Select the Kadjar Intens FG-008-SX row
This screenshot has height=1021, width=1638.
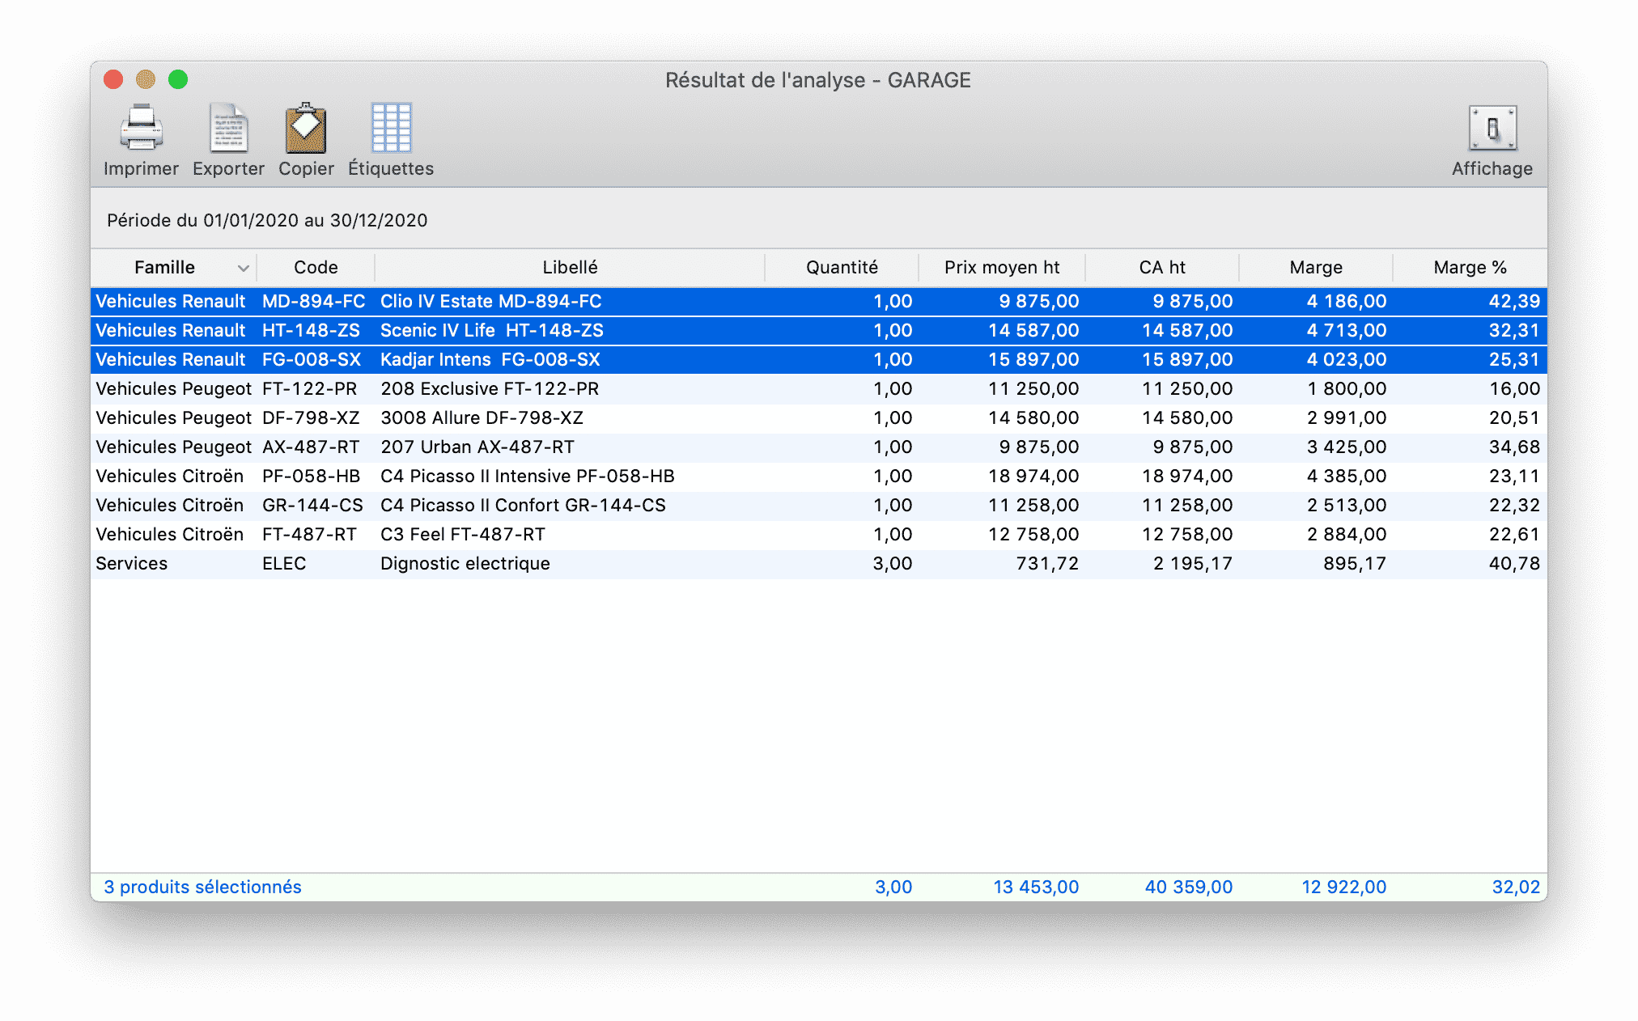click(x=819, y=359)
